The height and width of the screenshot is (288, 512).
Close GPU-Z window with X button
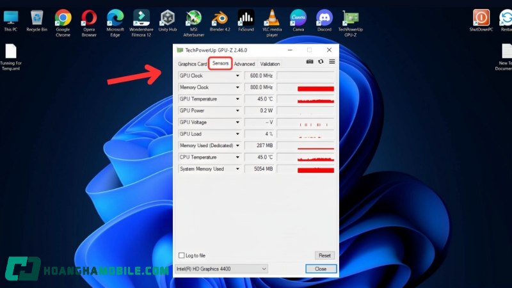click(x=329, y=50)
